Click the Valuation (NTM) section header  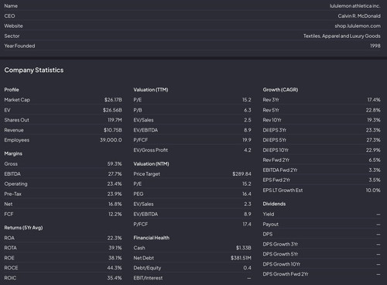pos(151,164)
